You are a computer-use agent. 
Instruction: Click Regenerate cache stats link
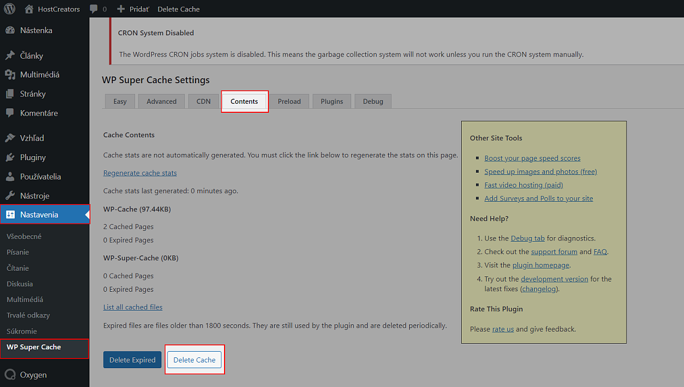click(x=140, y=173)
